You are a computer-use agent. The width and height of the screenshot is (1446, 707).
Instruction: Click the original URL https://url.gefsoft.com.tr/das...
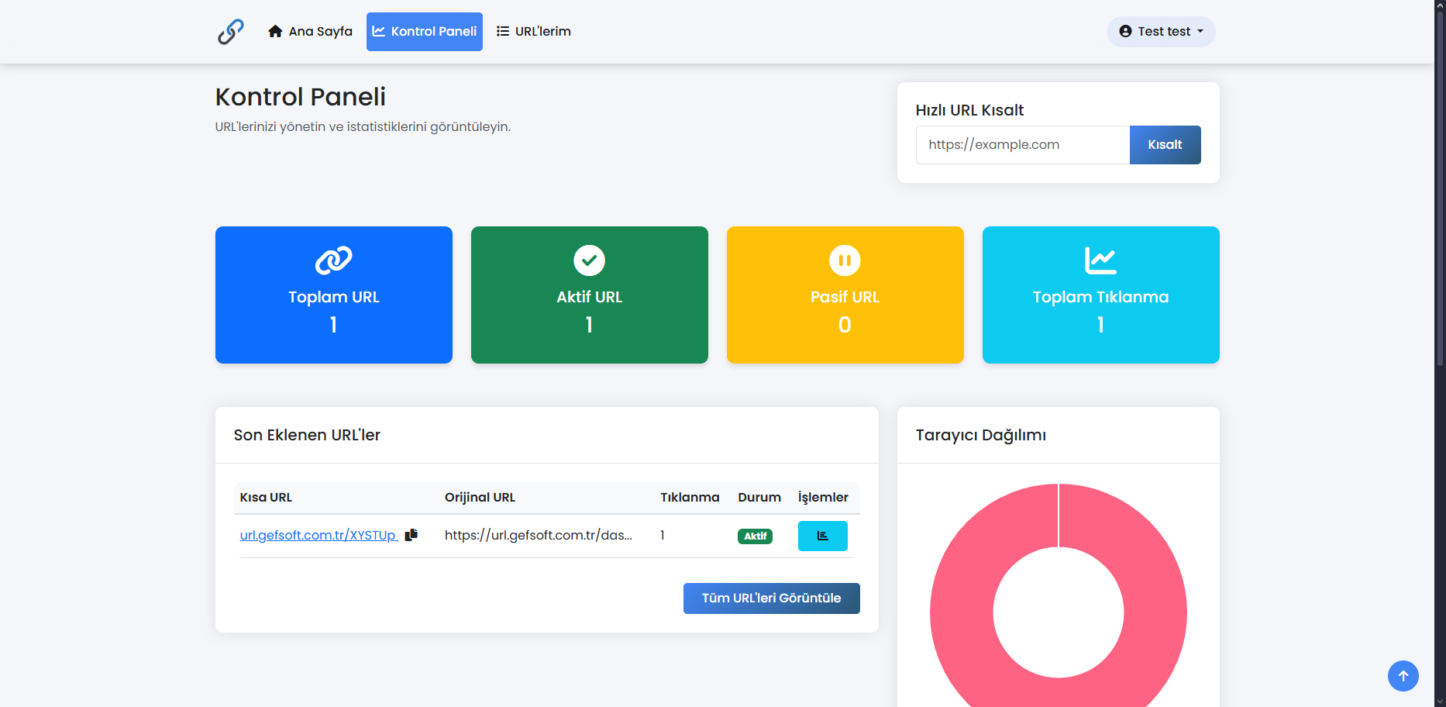point(539,536)
